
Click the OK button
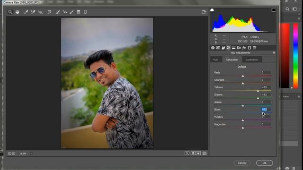(264, 163)
